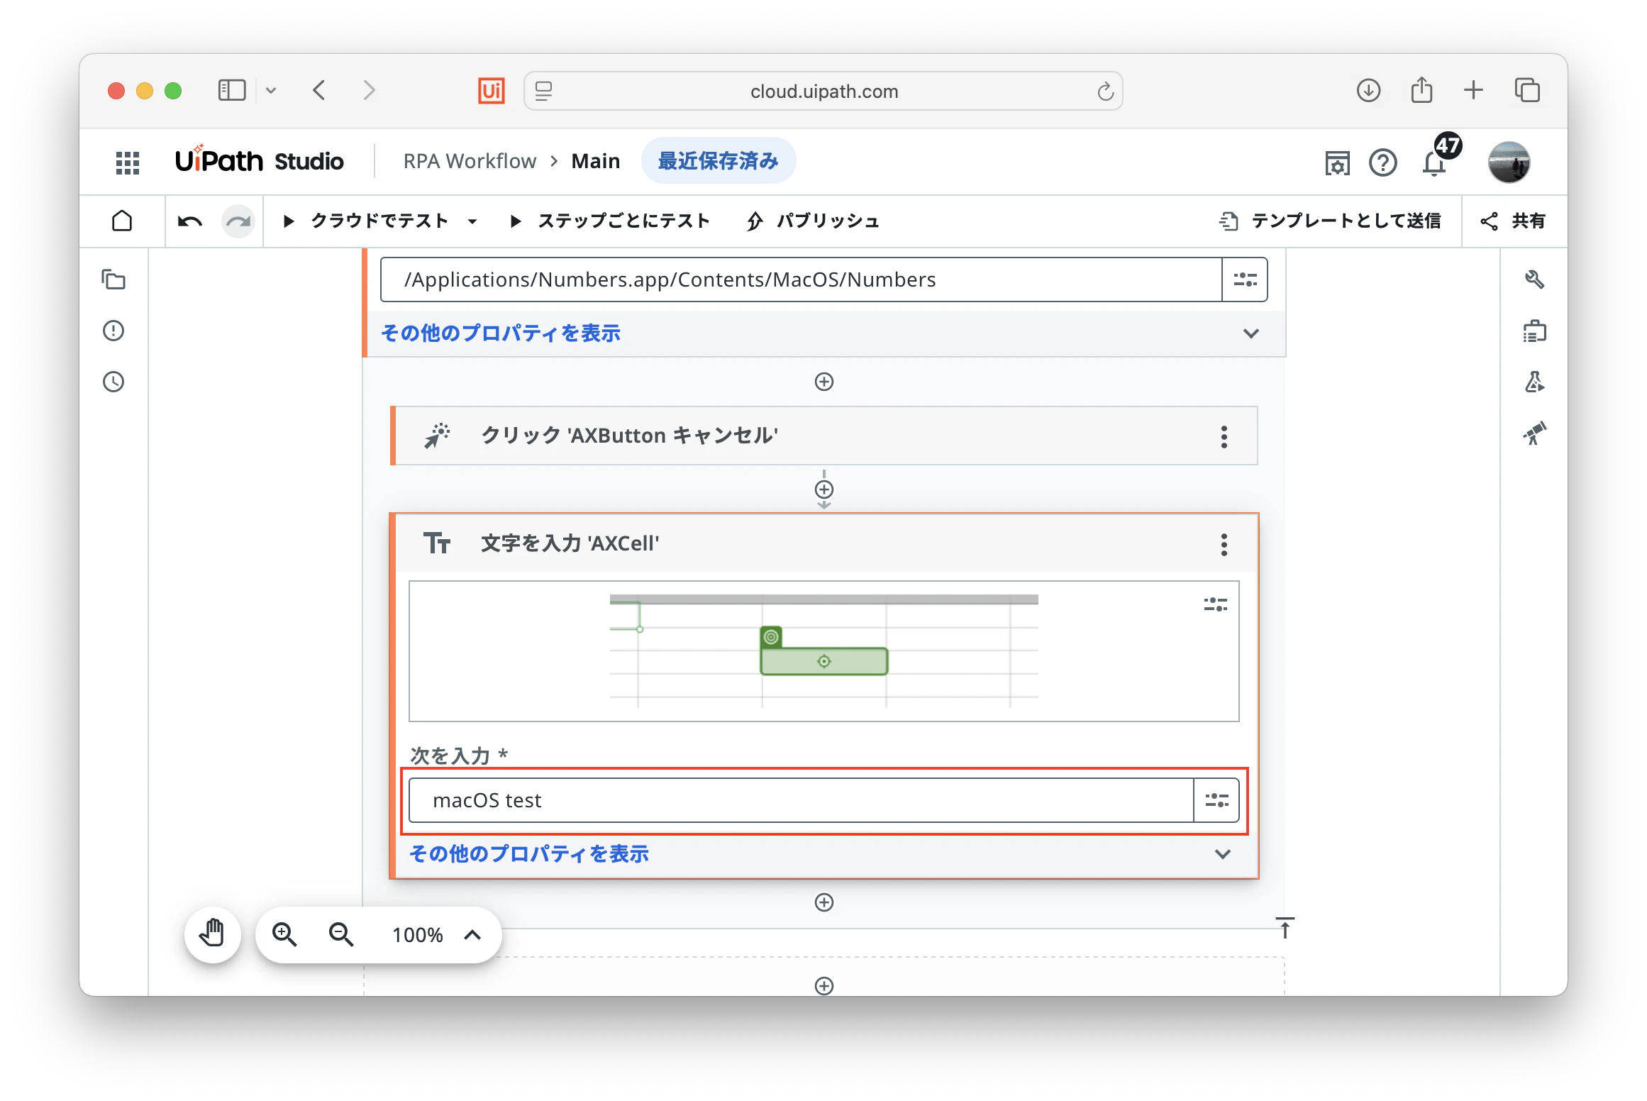This screenshot has height=1101, width=1647.
Task: Click the その他のプロパティを表示 link below Numbers path
Action: click(x=501, y=333)
